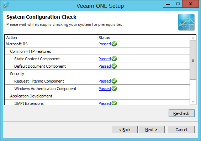The image size is (201, 141).
Task: Cancel the Veeam ONE setup
Action: pos(181,130)
